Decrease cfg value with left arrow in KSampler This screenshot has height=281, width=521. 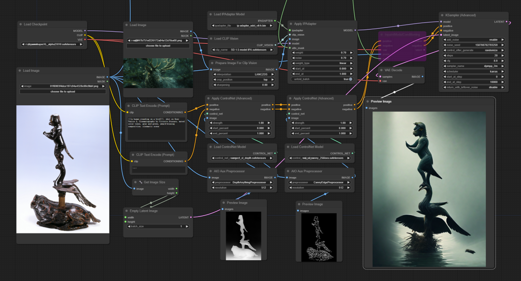[x=445, y=61]
